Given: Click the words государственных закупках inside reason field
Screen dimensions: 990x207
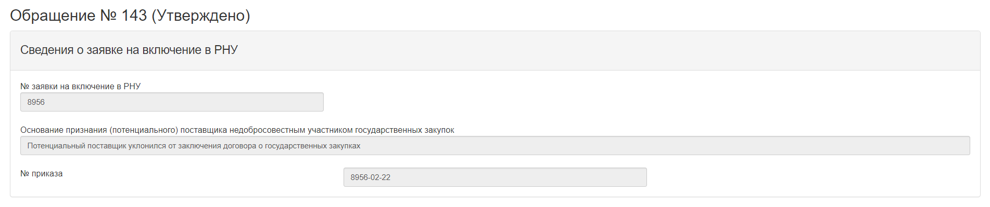Looking at the screenshot, I should (x=313, y=146).
